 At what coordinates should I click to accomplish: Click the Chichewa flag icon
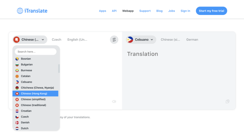(x=17, y=88)
